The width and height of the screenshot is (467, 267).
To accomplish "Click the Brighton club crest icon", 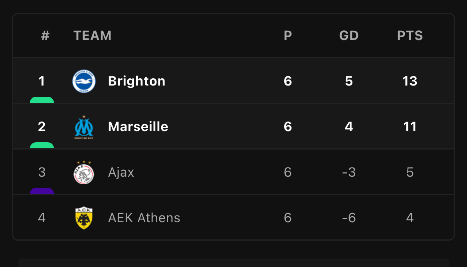I will click(x=84, y=81).
